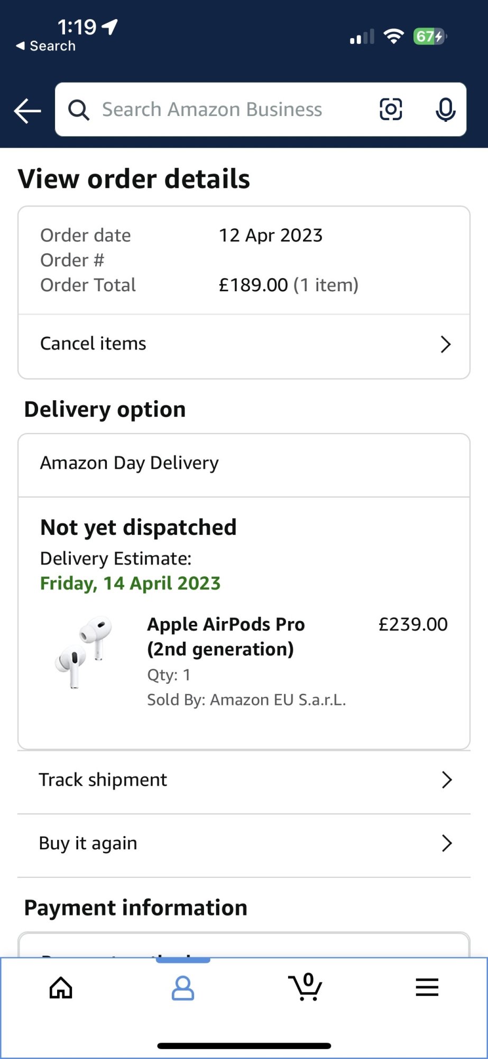Expand Cancel items chevron
The image size is (488, 1059).
pos(446,344)
